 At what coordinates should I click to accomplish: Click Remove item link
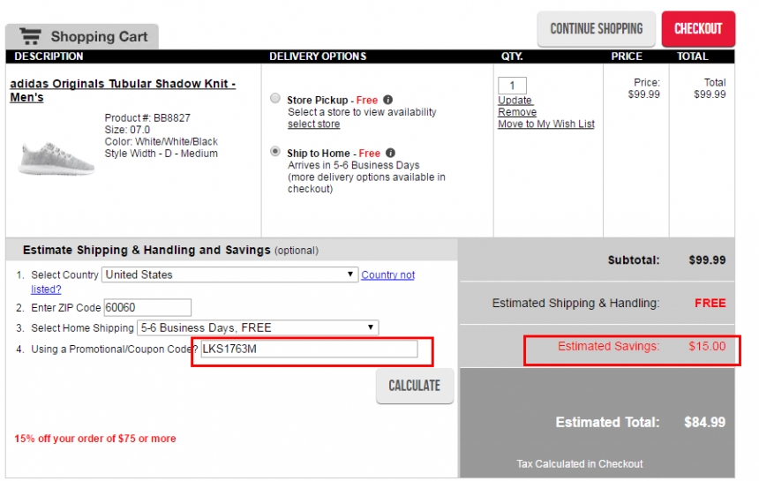(x=517, y=112)
